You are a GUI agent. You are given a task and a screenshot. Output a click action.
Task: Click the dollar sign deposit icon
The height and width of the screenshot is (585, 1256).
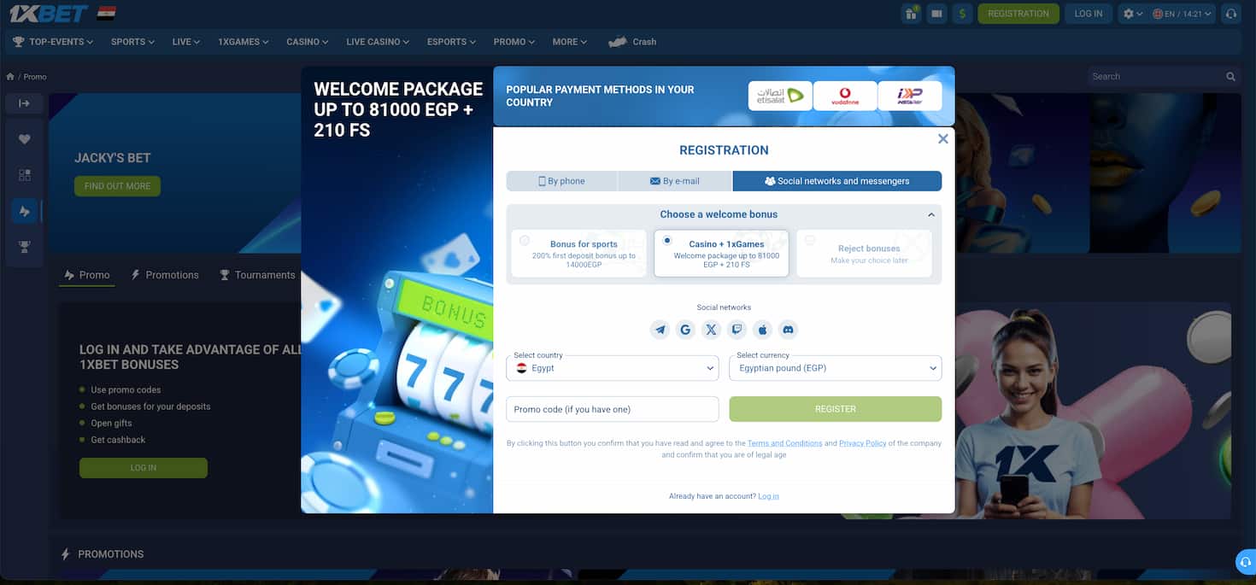coord(962,14)
